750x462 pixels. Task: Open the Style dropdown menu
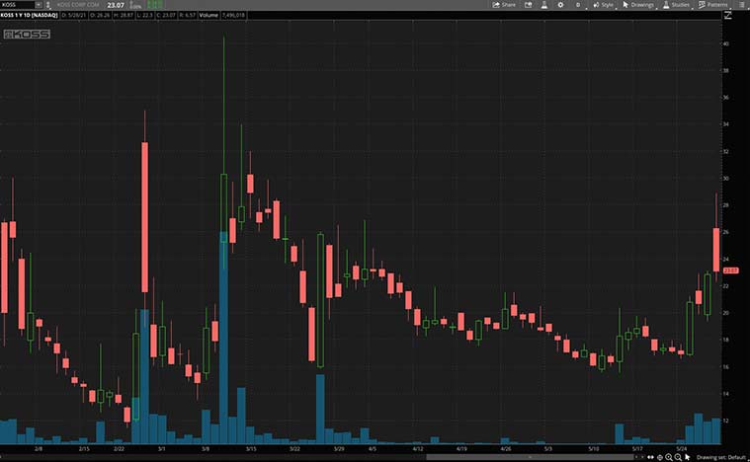click(604, 5)
